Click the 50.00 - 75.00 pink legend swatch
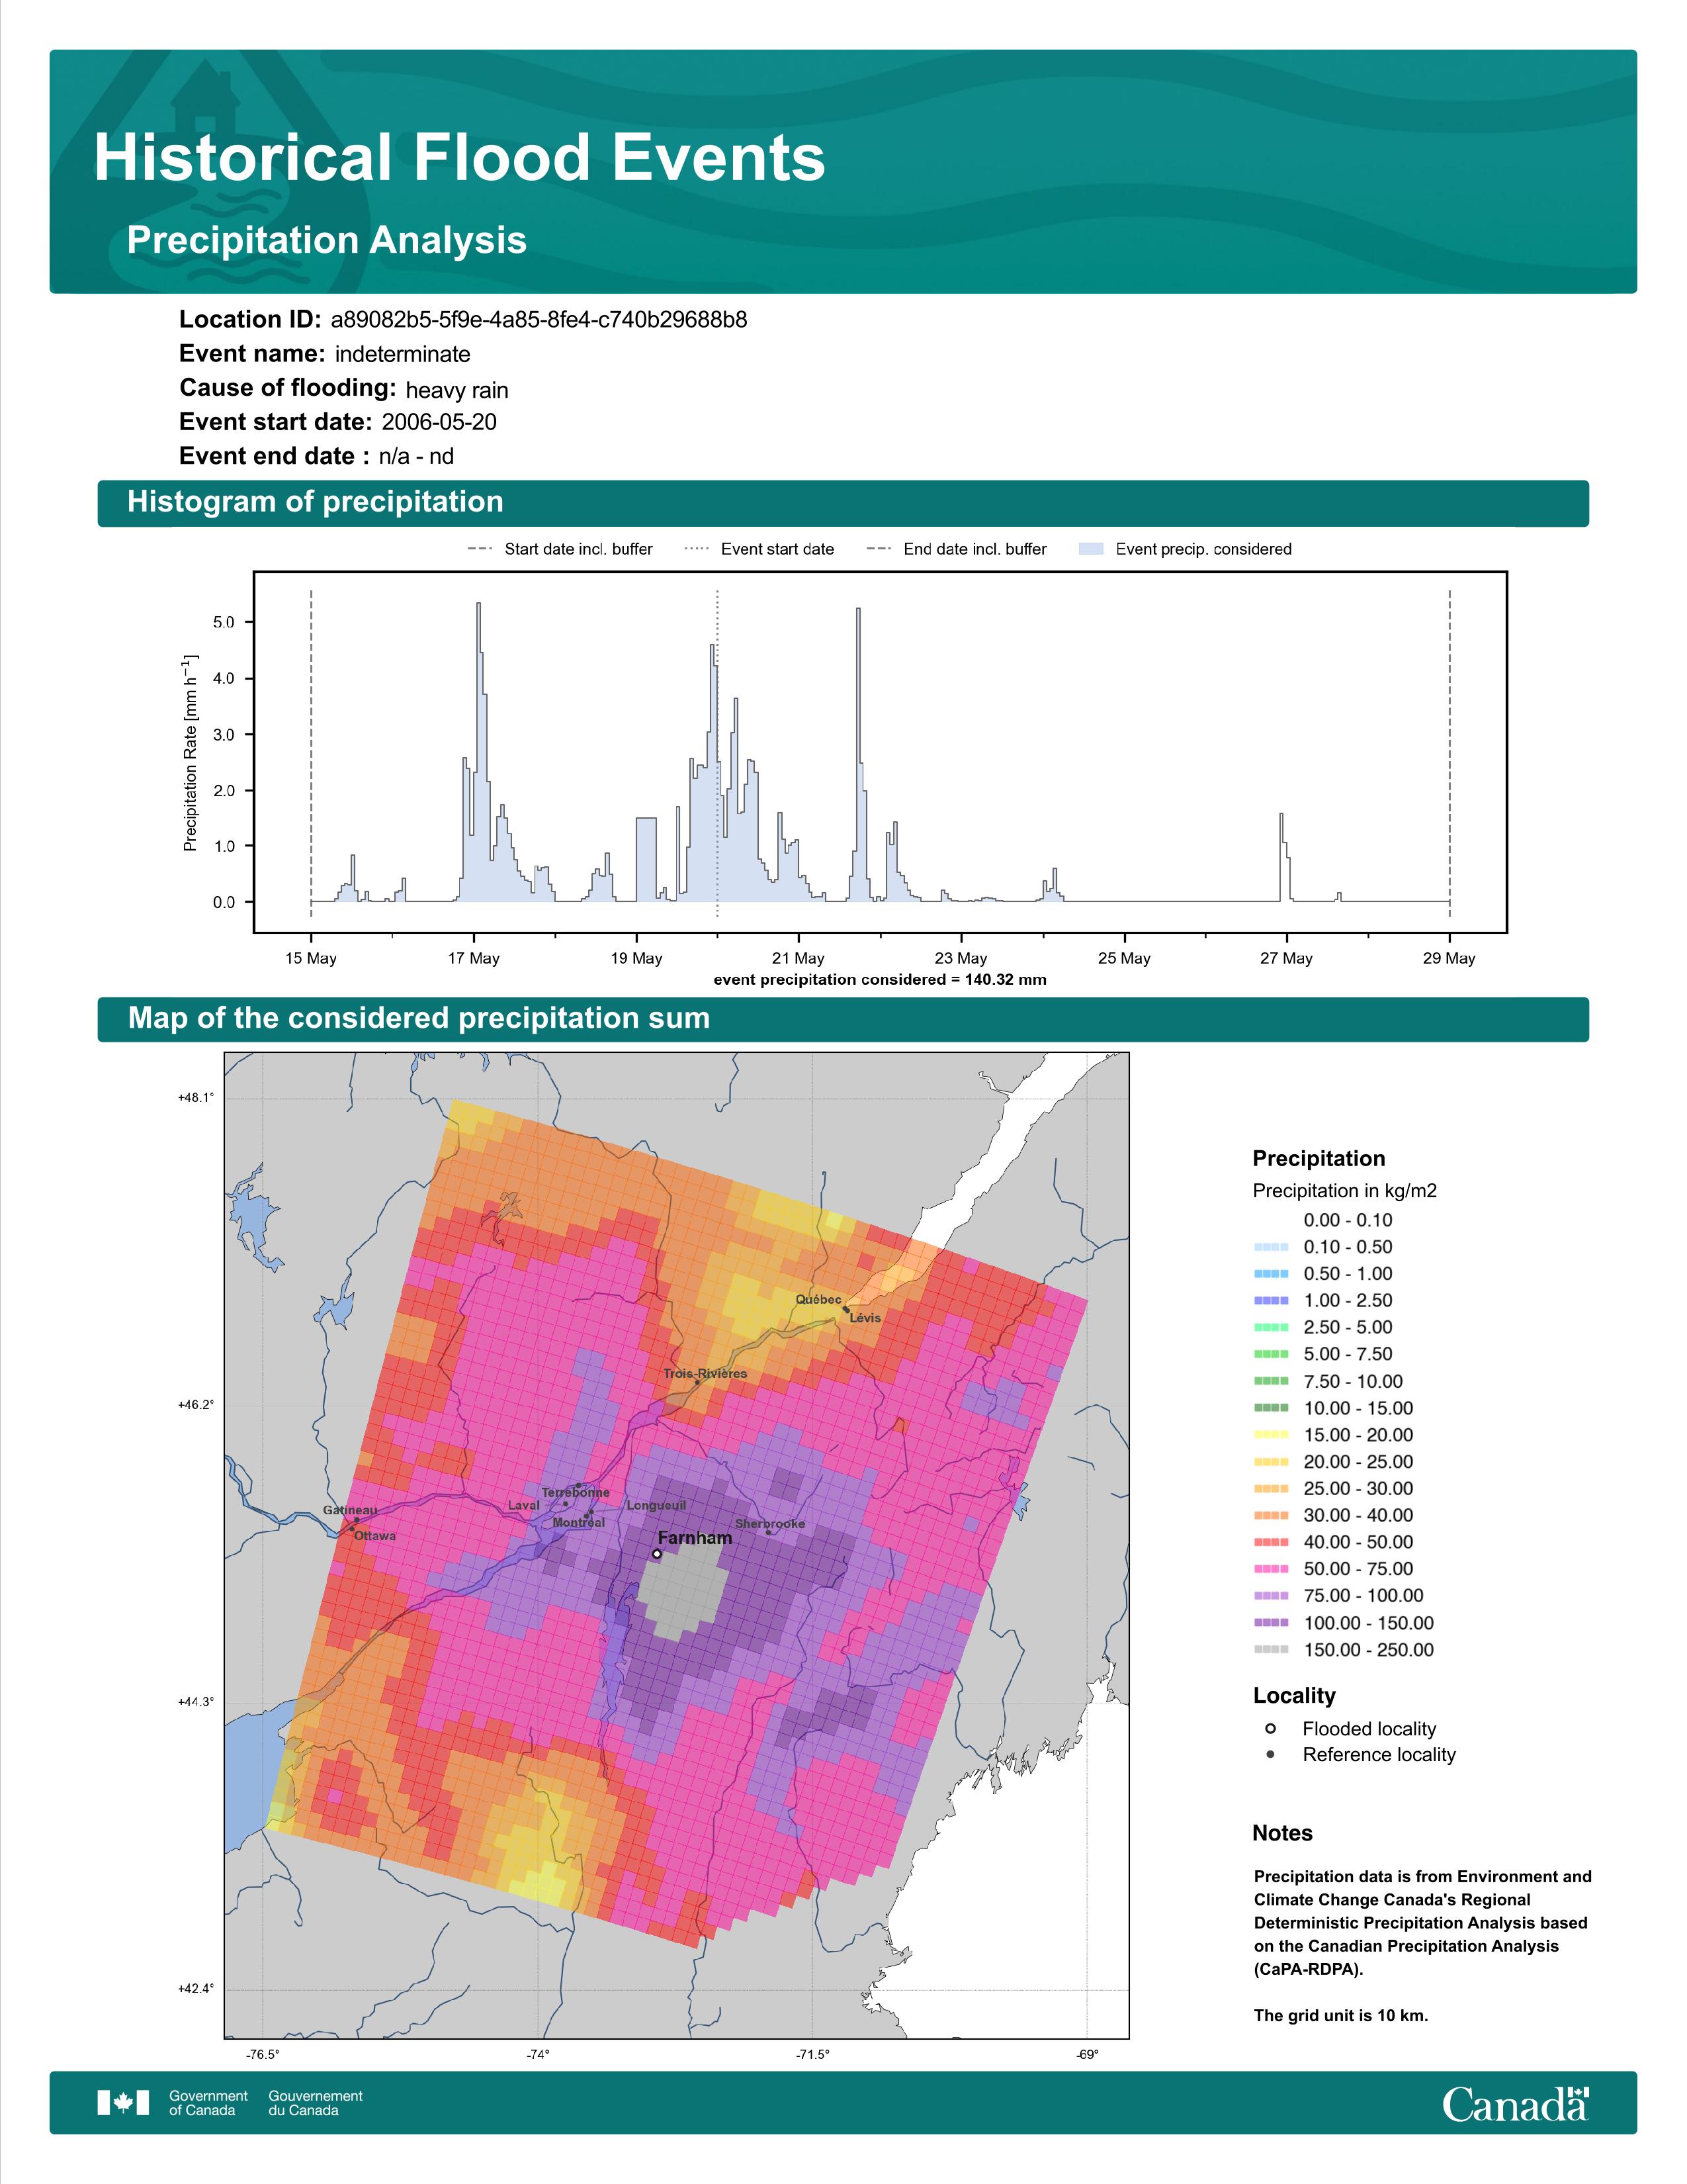1687x2184 pixels. click(x=1272, y=1568)
